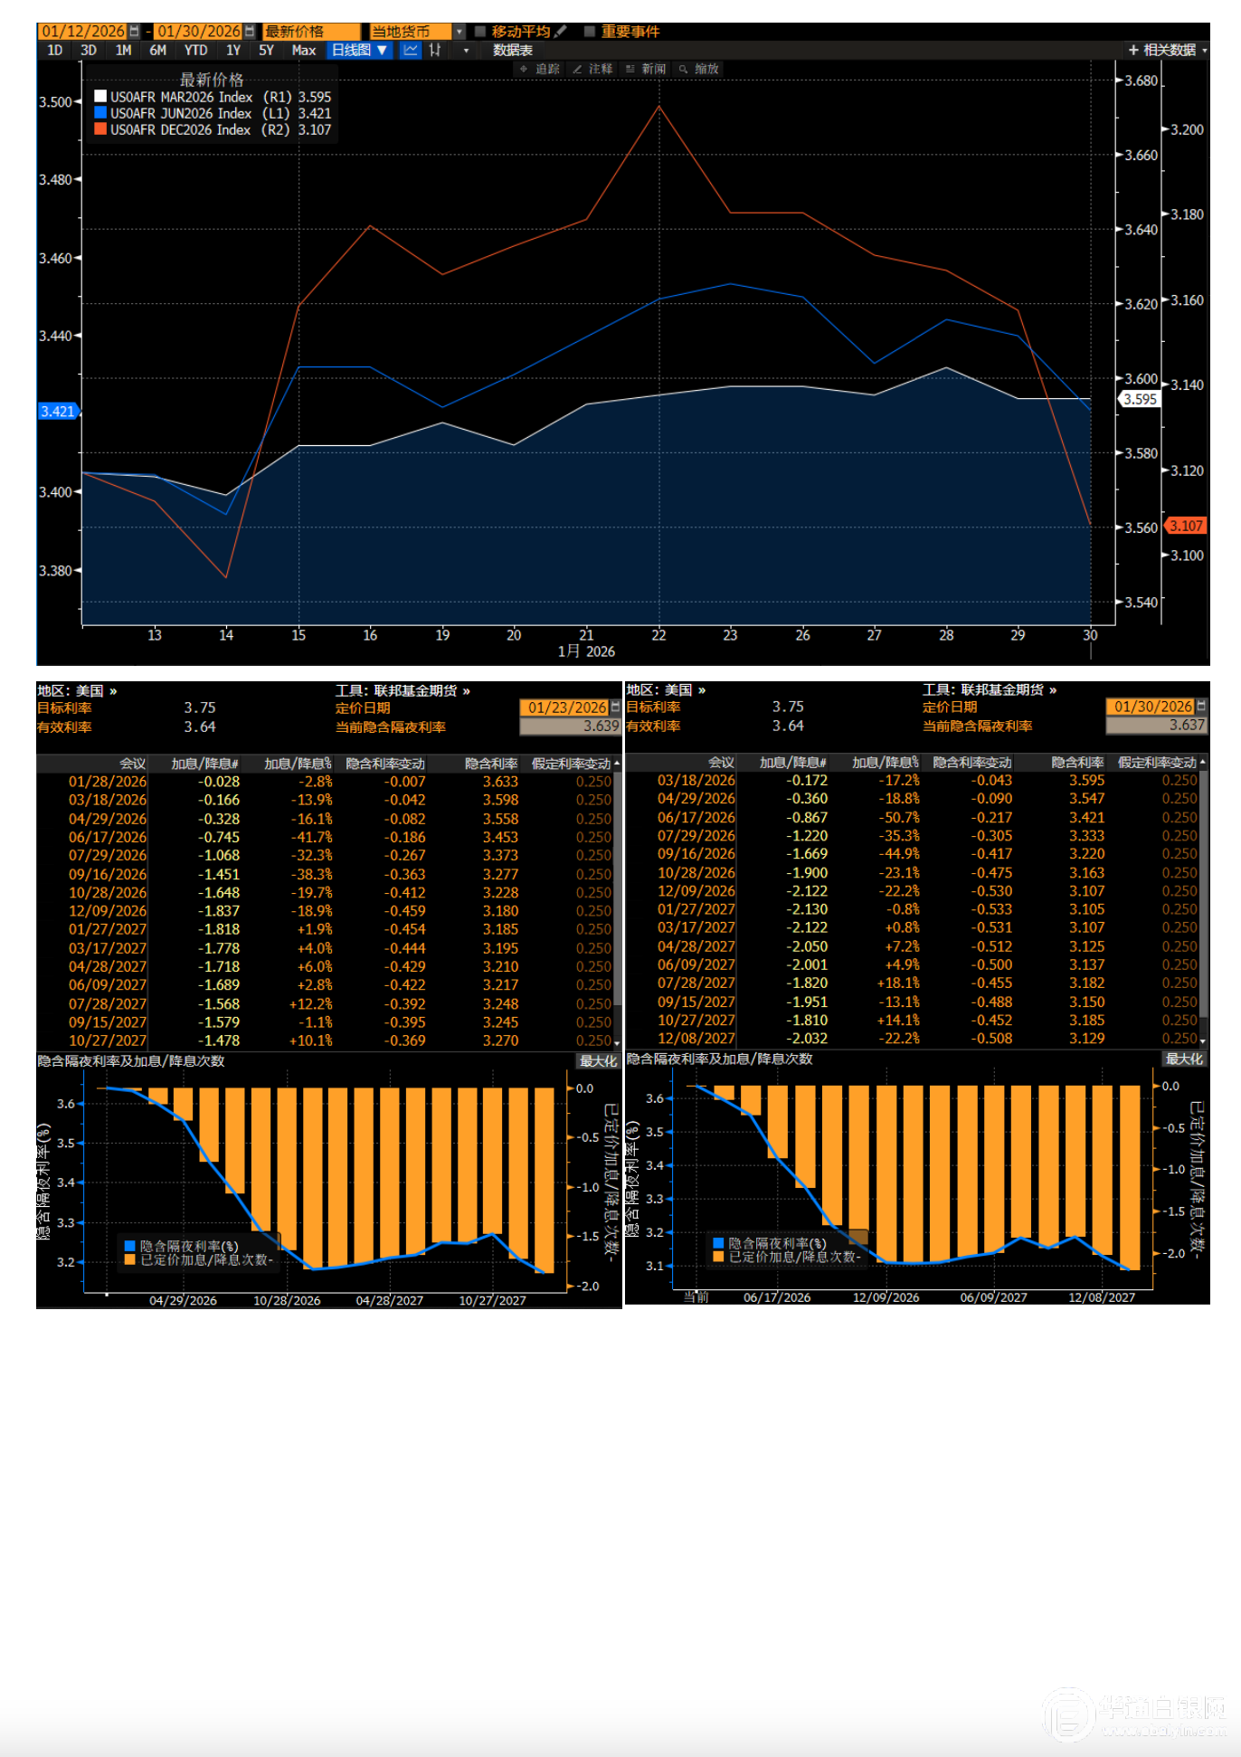Switch to the 6M time range
This screenshot has width=1241, height=1757.
click(157, 51)
